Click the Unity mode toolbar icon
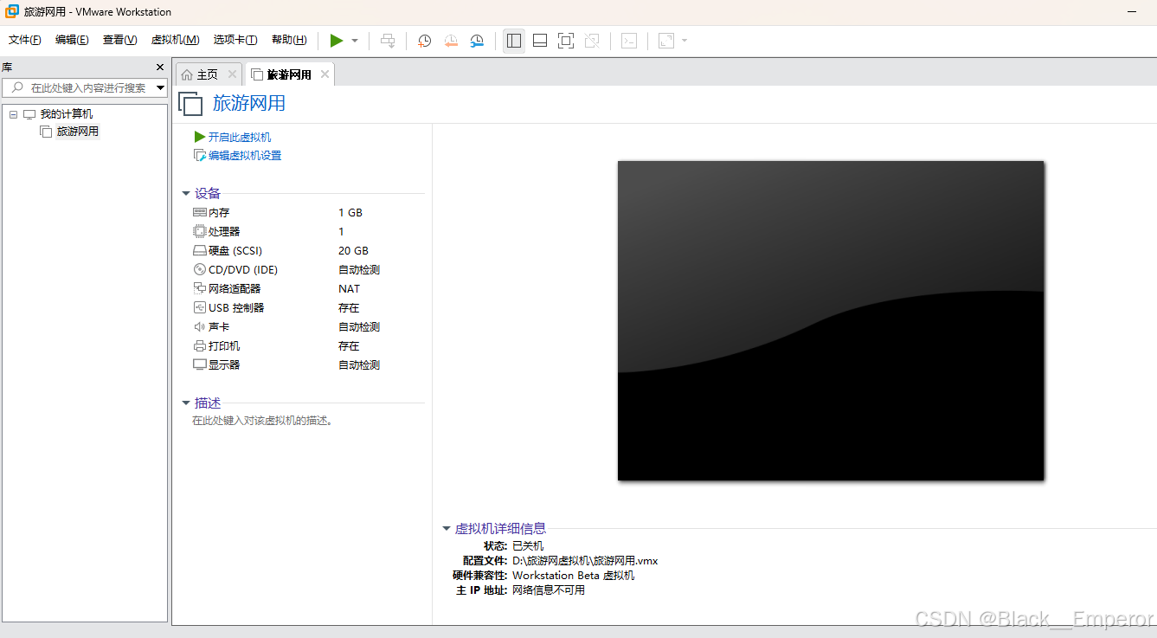 (592, 41)
